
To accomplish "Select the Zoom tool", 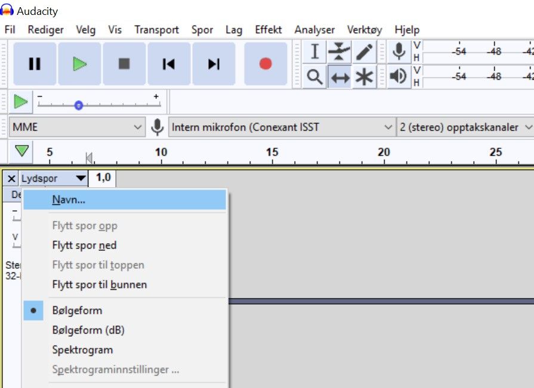I will [x=314, y=76].
